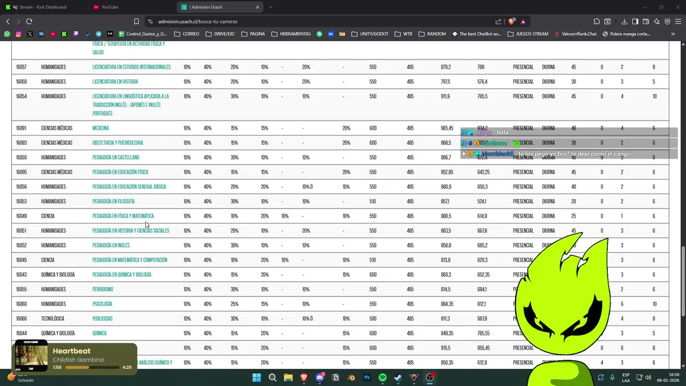Open the Leo AI assistant icon
The height and width of the screenshot is (386, 686).
(657, 21)
